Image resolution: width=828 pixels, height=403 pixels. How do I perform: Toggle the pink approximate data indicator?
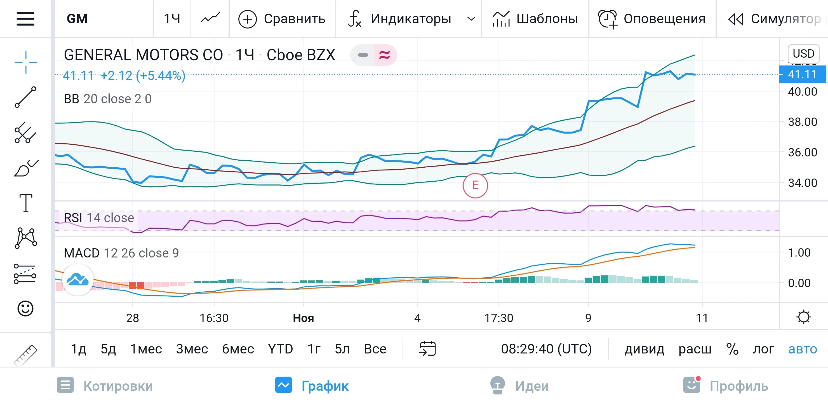click(x=385, y=55)
